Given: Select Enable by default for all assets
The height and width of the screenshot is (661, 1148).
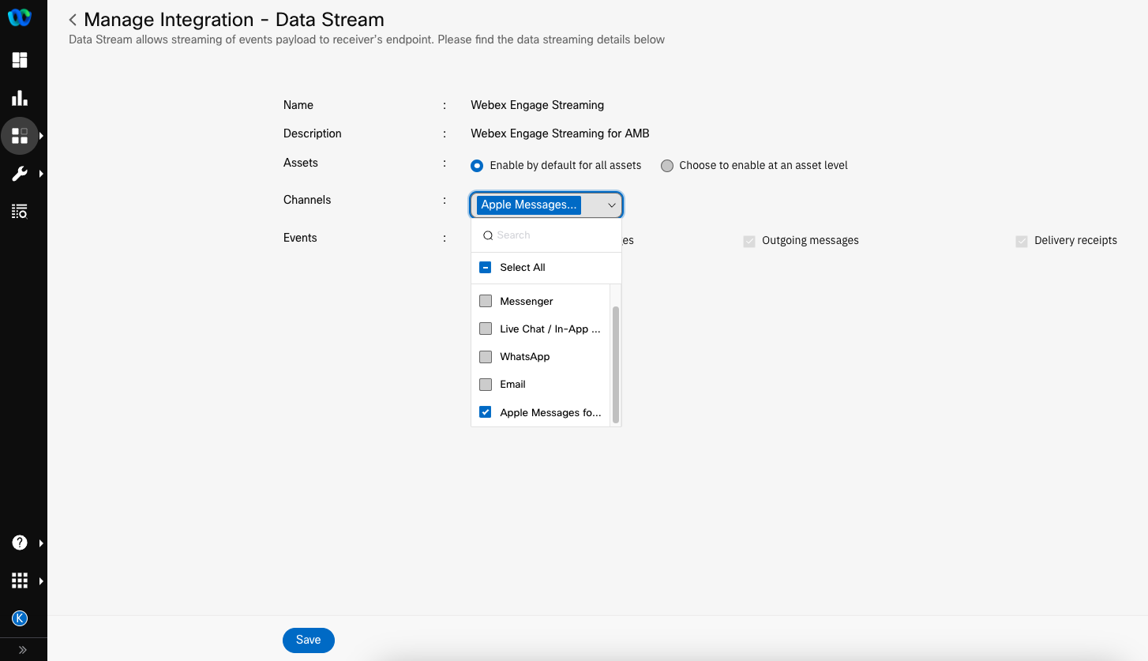Looking at the screenshot, I should pyautogui.click(x=477, y=166).
